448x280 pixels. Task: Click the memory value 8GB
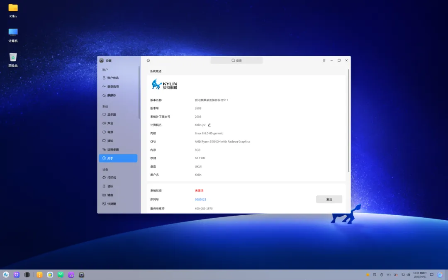point(197,150)
